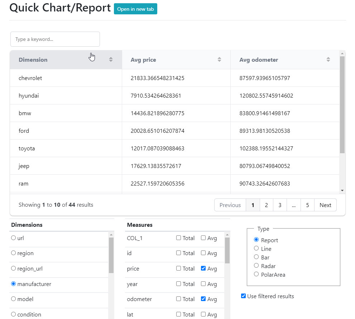
Task: Click the Avg odometer sort arrows
Action: (328, 60)
